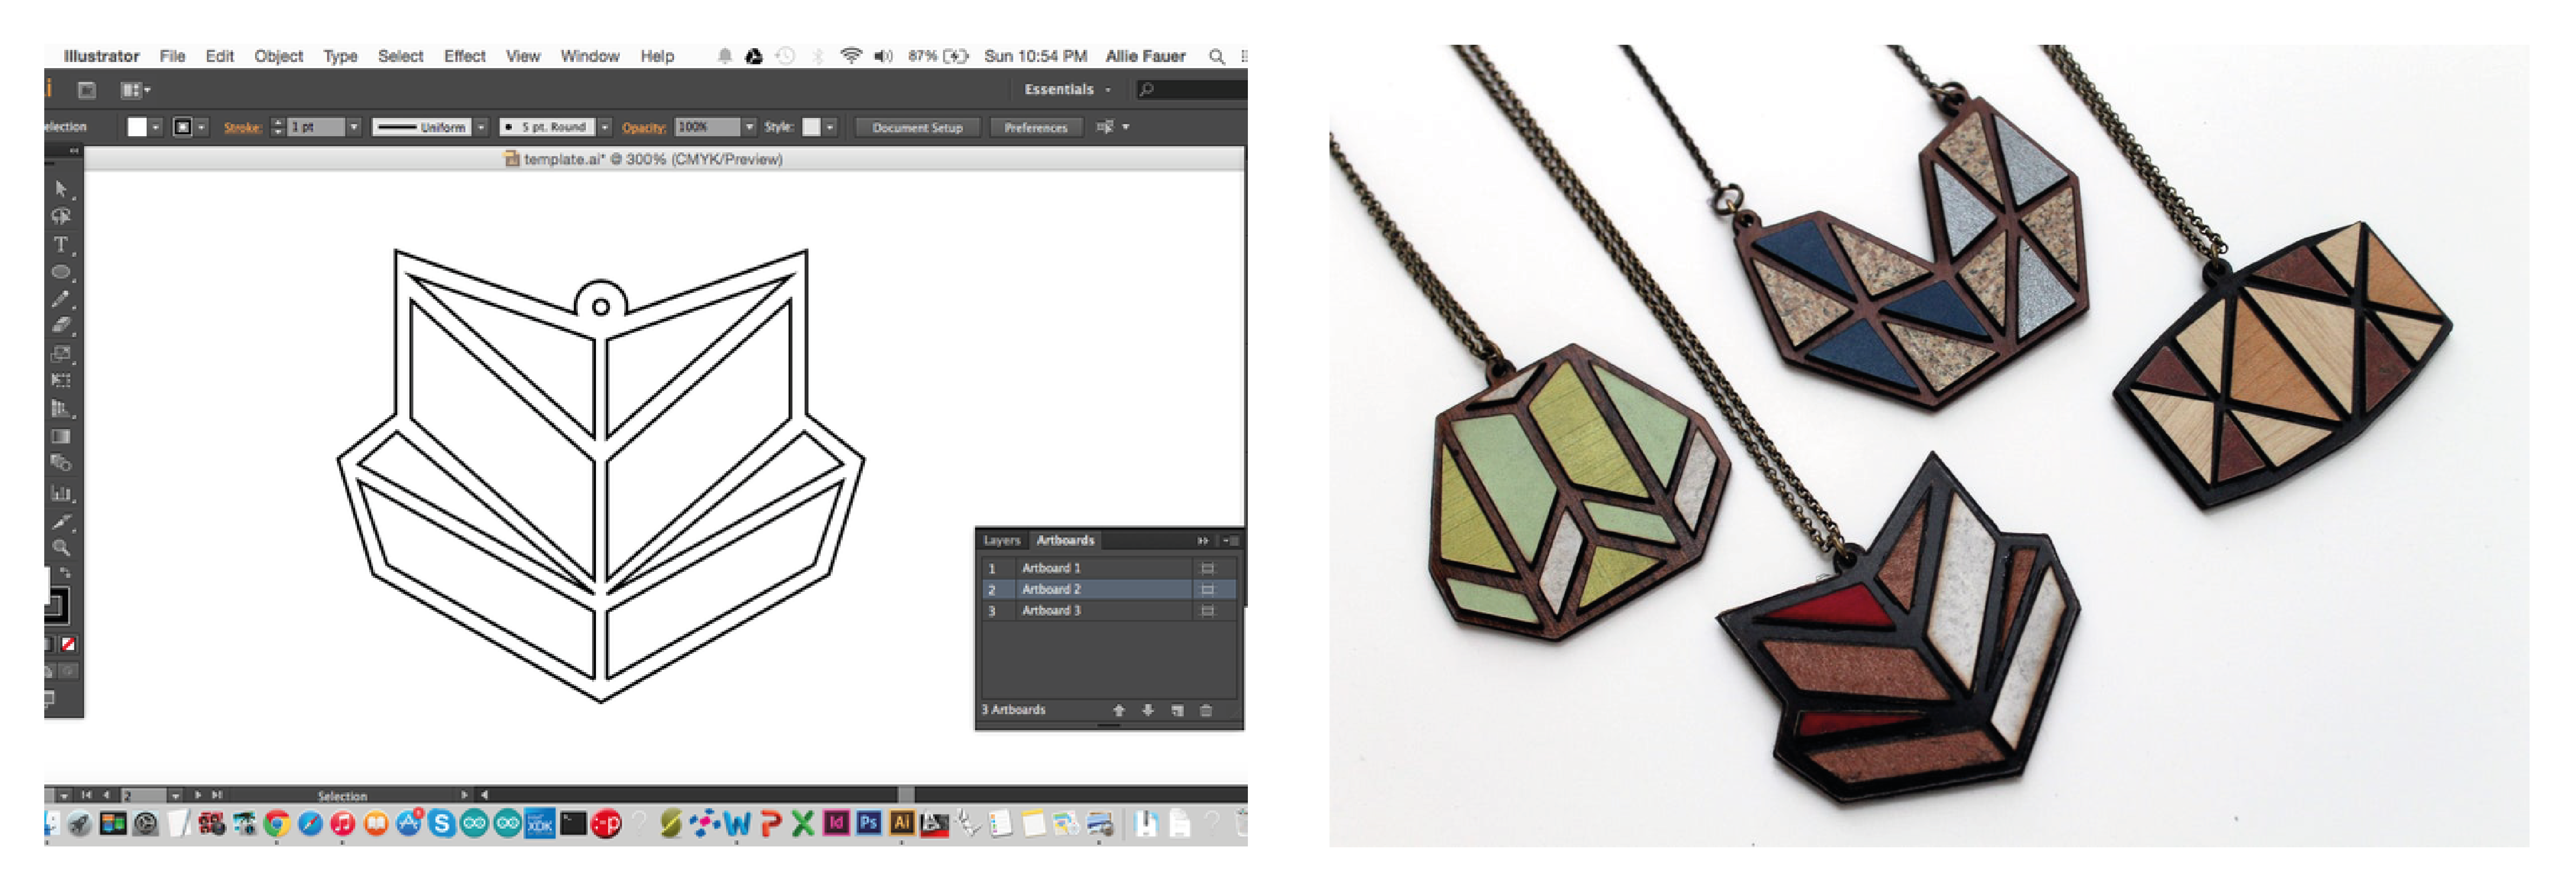Select the Blend tool
The height and width of the screenshot is (892, 2576).
click(x=61, y=463)
